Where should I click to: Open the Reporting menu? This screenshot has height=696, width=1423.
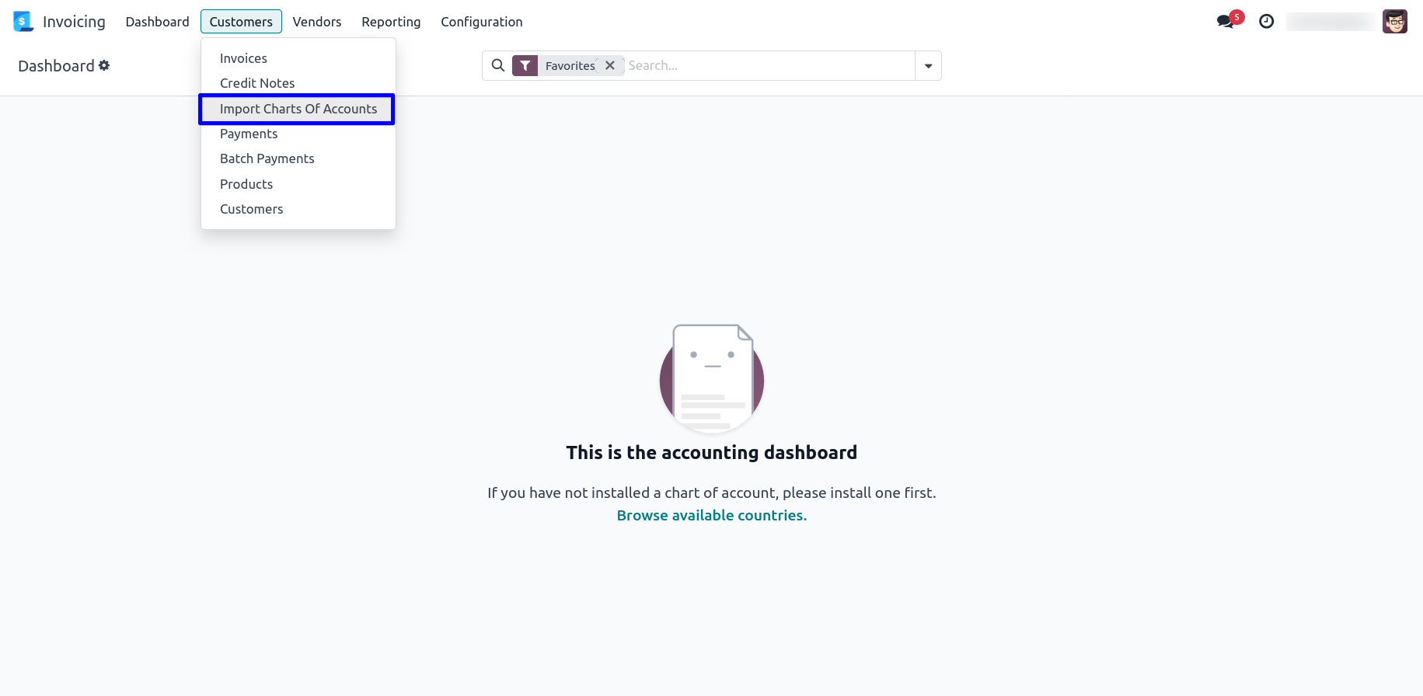pyautogui.click(x=391, y=22)
